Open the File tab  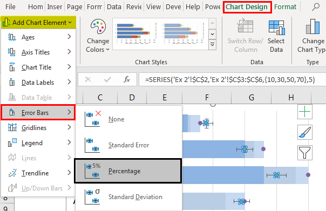point(10,7)
